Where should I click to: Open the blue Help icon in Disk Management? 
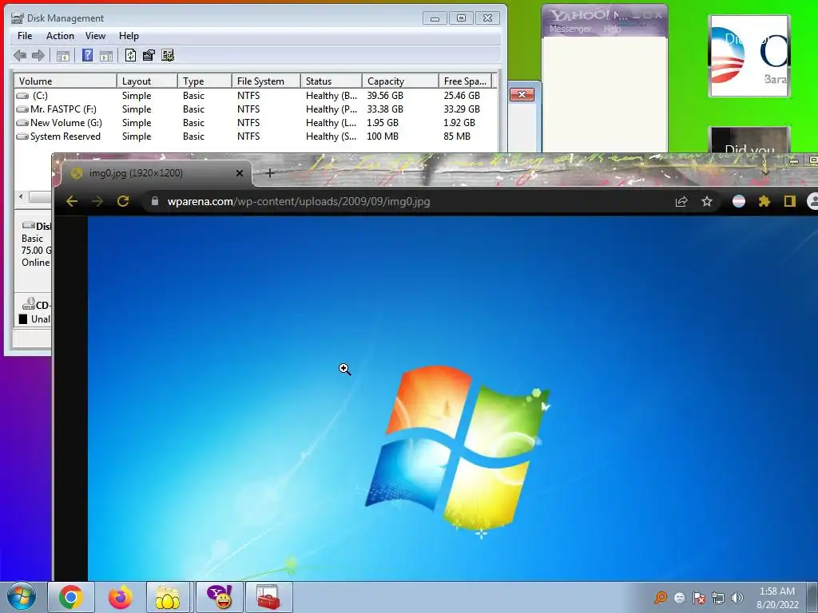point(88,55)
